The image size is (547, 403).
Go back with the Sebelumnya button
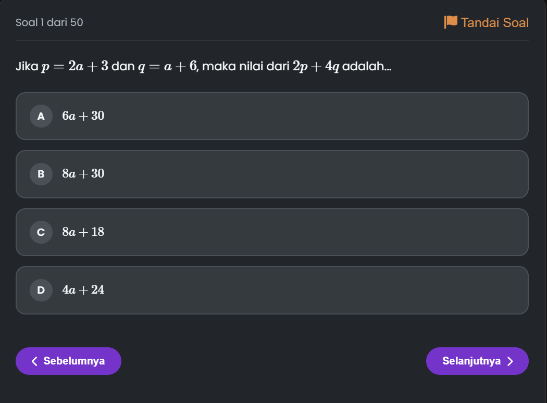click(x=68, y=361)
